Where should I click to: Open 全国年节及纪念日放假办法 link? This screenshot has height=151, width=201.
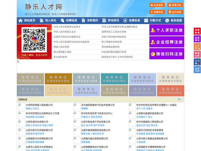[x=67, y=37]
